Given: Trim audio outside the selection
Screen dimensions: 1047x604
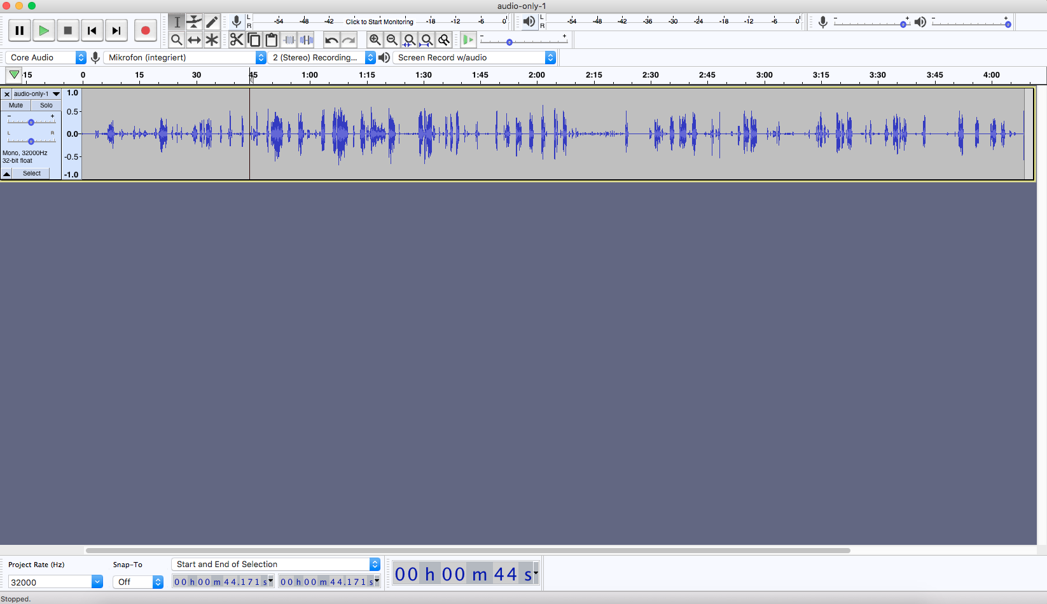Looking at the screenshot, I should pos(289,39).
